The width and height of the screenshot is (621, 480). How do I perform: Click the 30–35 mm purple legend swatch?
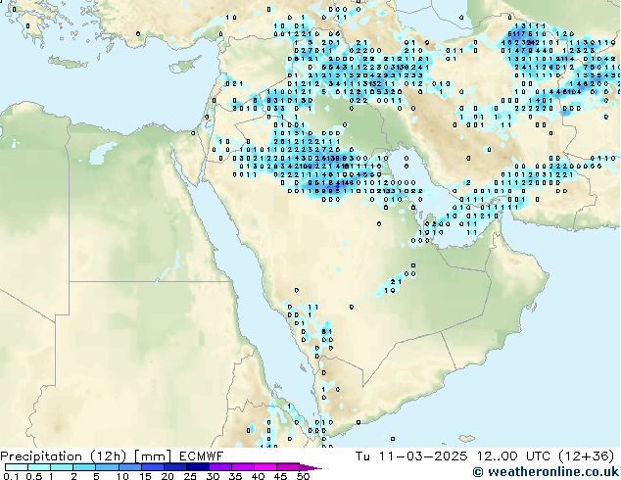tap(219, 467)
